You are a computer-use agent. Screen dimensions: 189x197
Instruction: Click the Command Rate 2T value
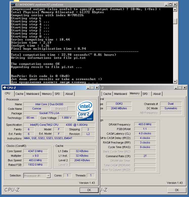point(145,156)
